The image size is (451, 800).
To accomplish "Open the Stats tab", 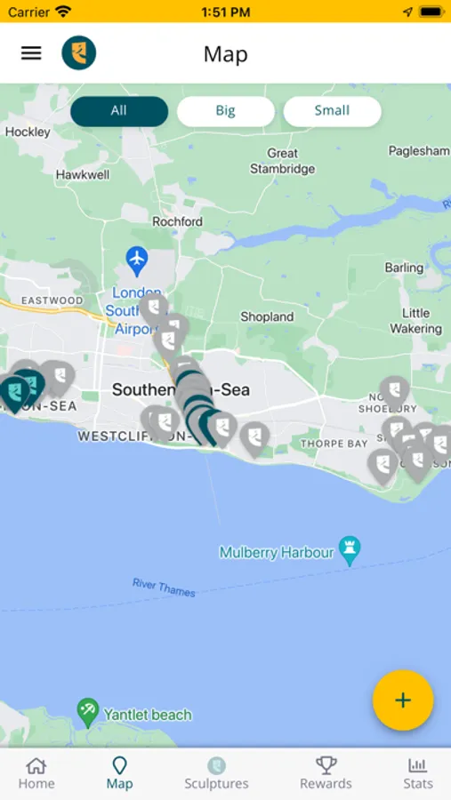I will tap(418, 773).
